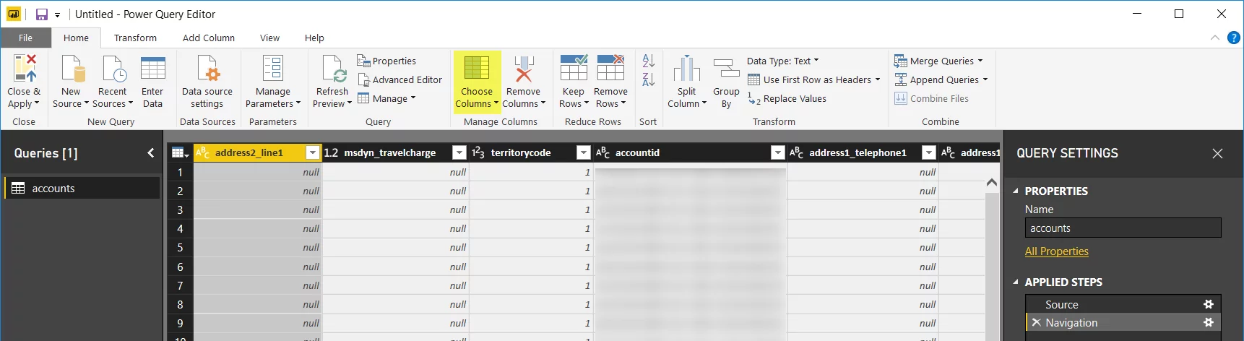Open Navigation step settings gear
This screenshot has height=341, width=1244.
pos(1208,322)
